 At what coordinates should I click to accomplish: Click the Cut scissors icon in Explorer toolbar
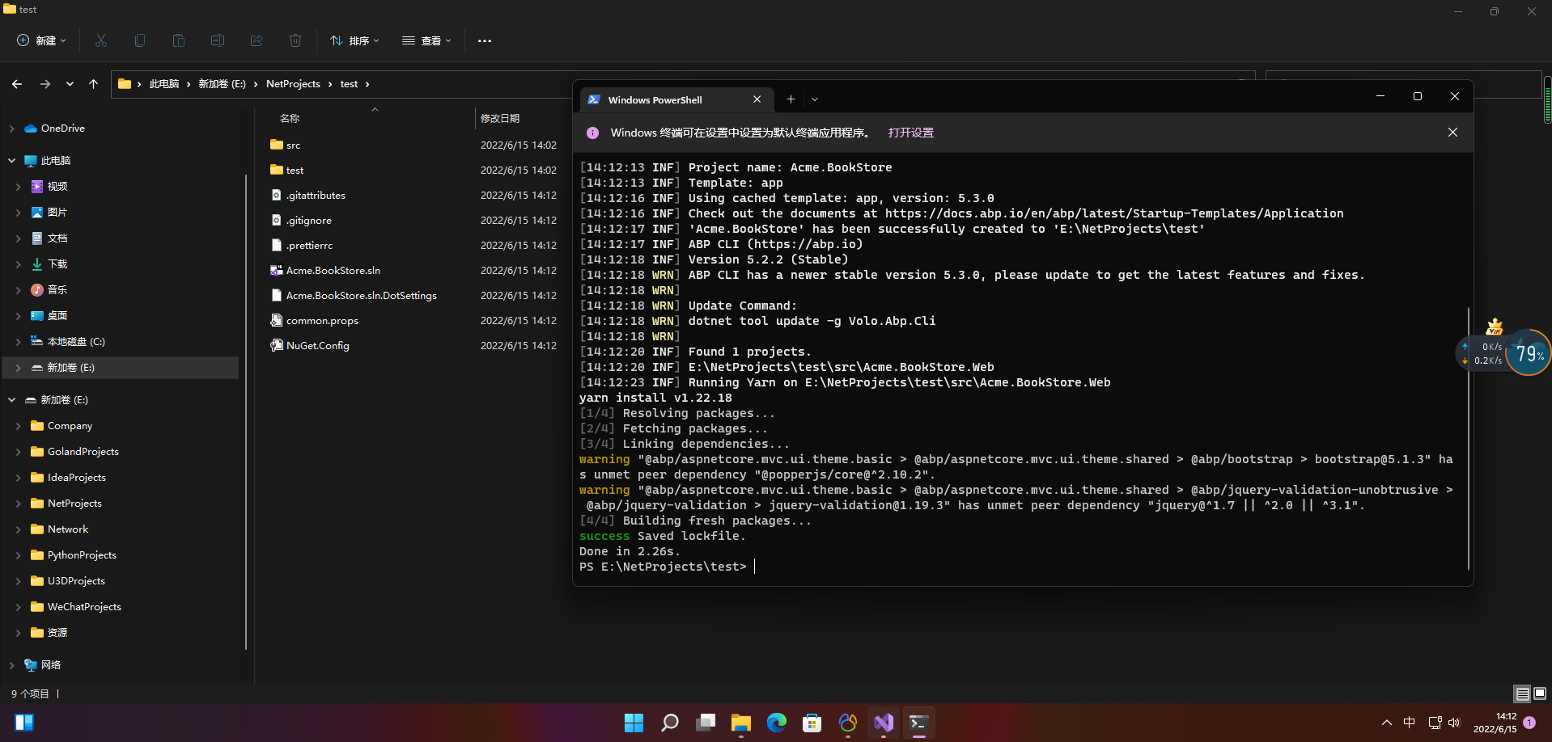click(101, 40)
